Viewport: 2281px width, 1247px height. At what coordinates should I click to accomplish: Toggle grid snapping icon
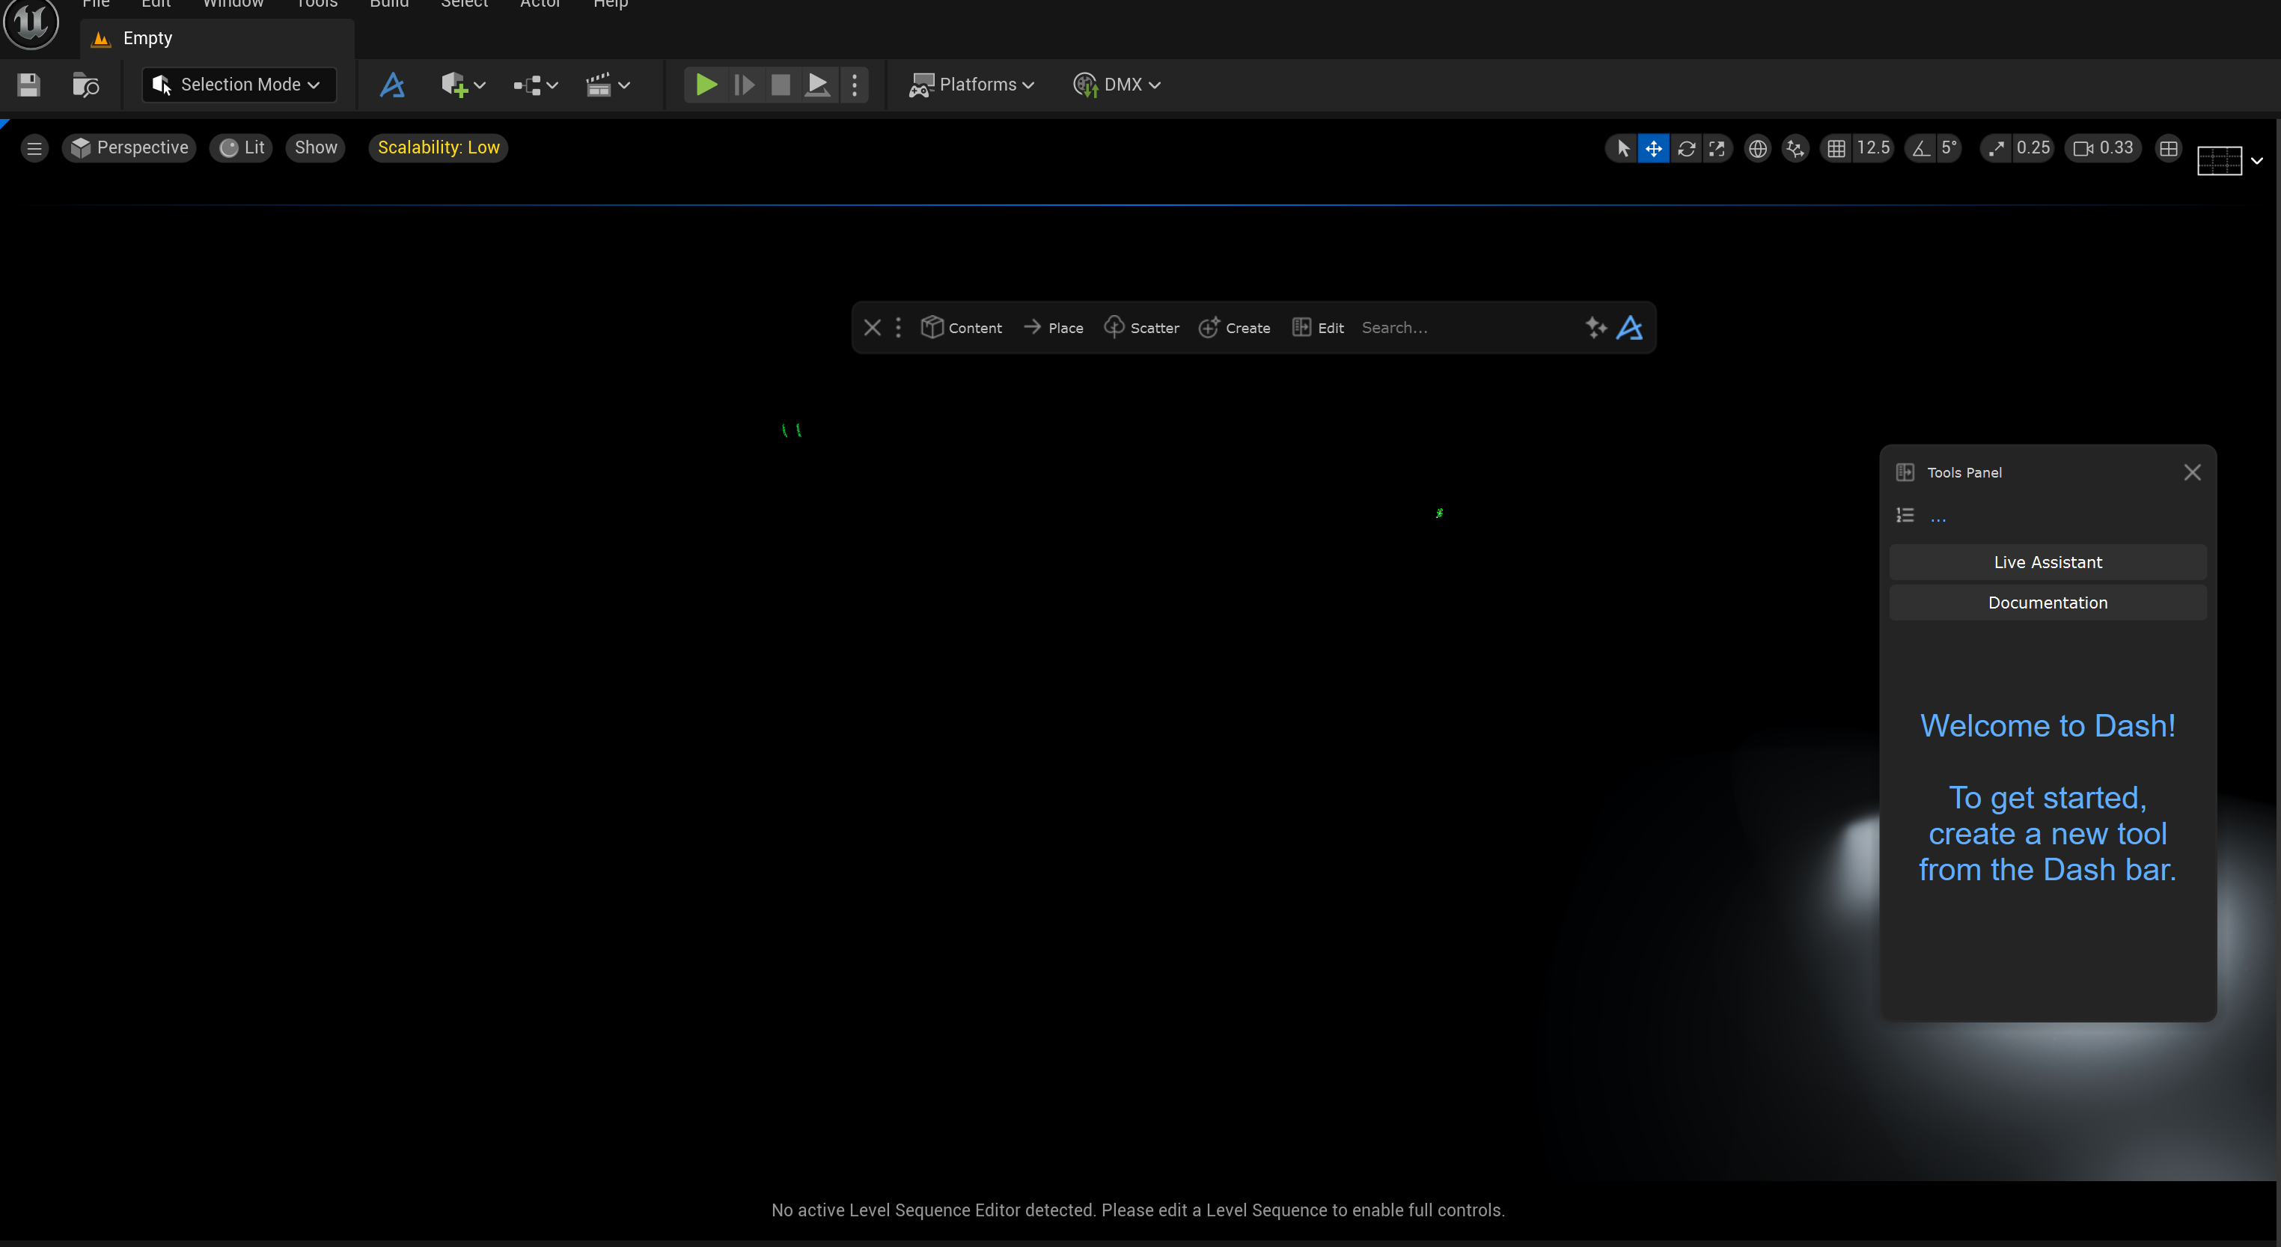[x=1836, y=149]
